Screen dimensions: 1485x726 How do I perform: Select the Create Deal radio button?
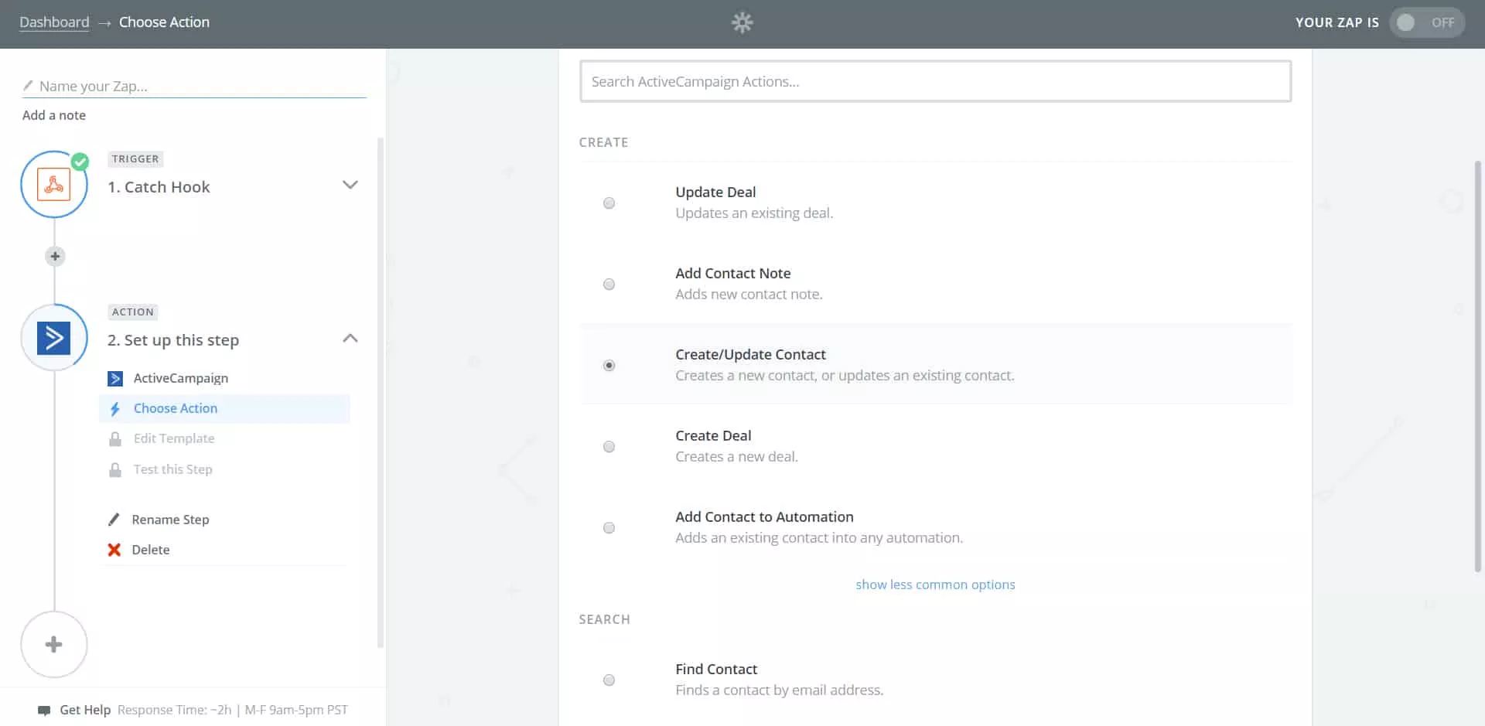(609, 447)
